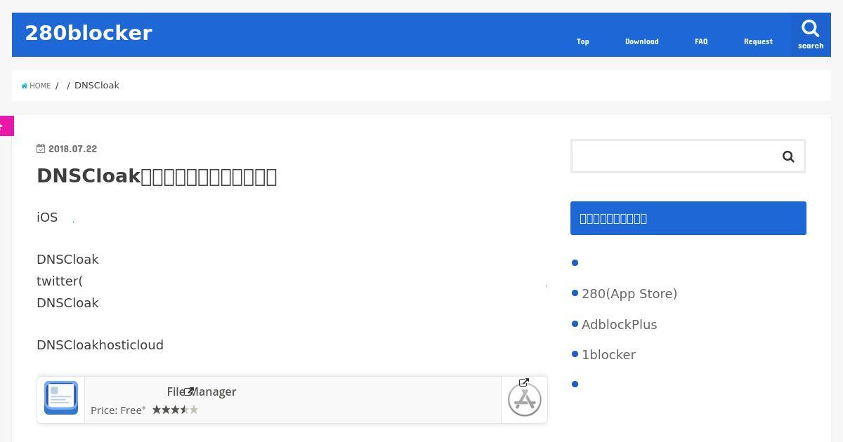The height and width of the screenshot is (442, 843).
Task: Open the 1blocker sidebar link
Action: point(608,355)
